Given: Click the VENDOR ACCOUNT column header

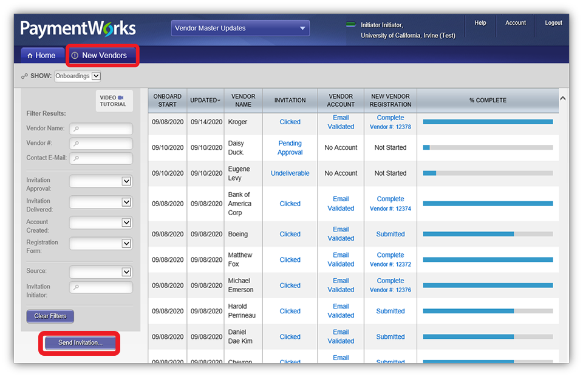Looking at the screenshot, I should (x=341, y=100).
